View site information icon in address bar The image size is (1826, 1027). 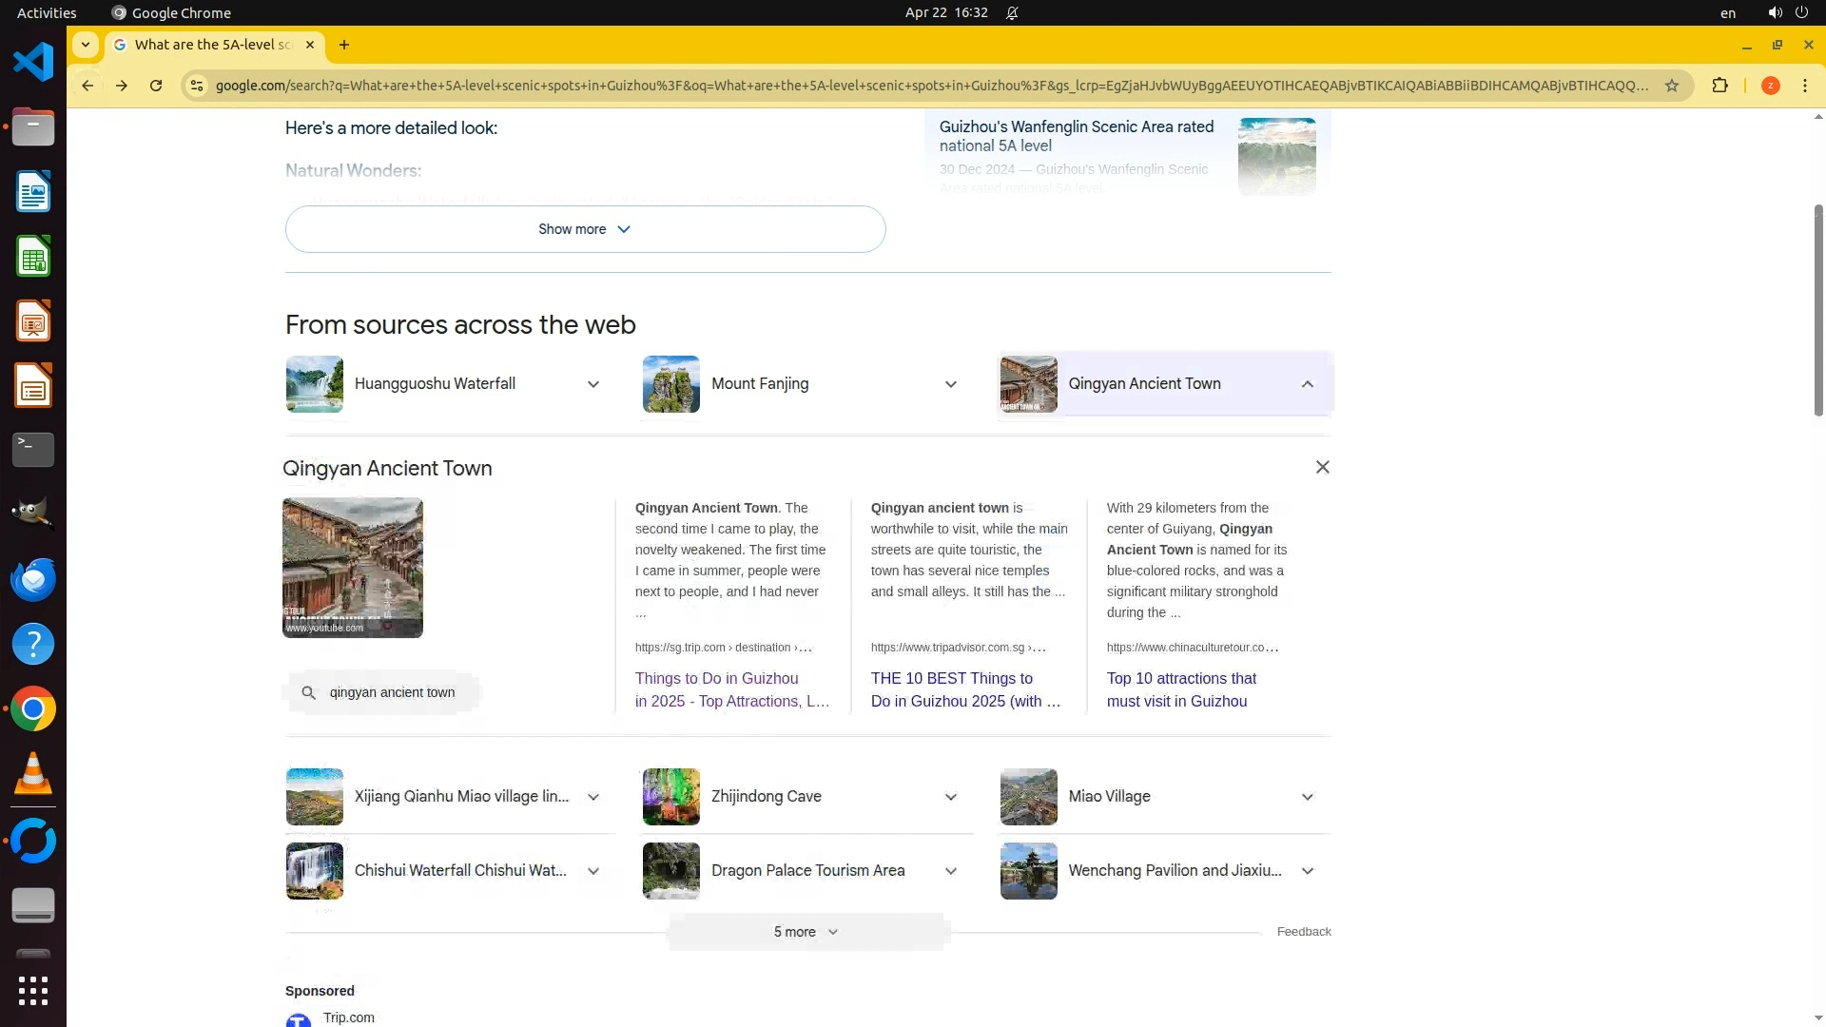point(197,86)
